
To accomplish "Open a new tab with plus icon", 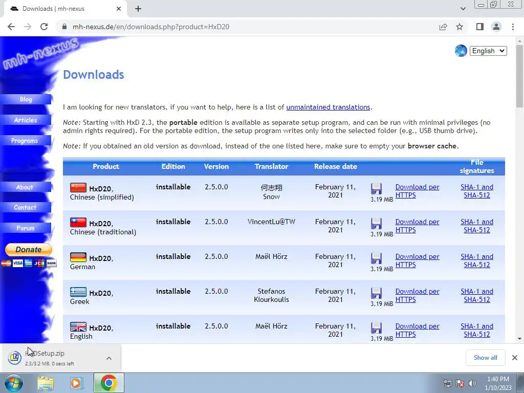I will (138, 9).
